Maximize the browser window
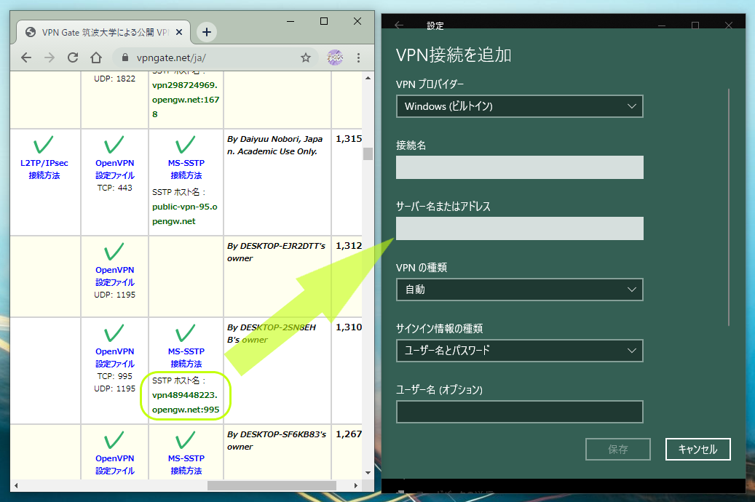The image size is (755, 502). (x=324, y=21)
